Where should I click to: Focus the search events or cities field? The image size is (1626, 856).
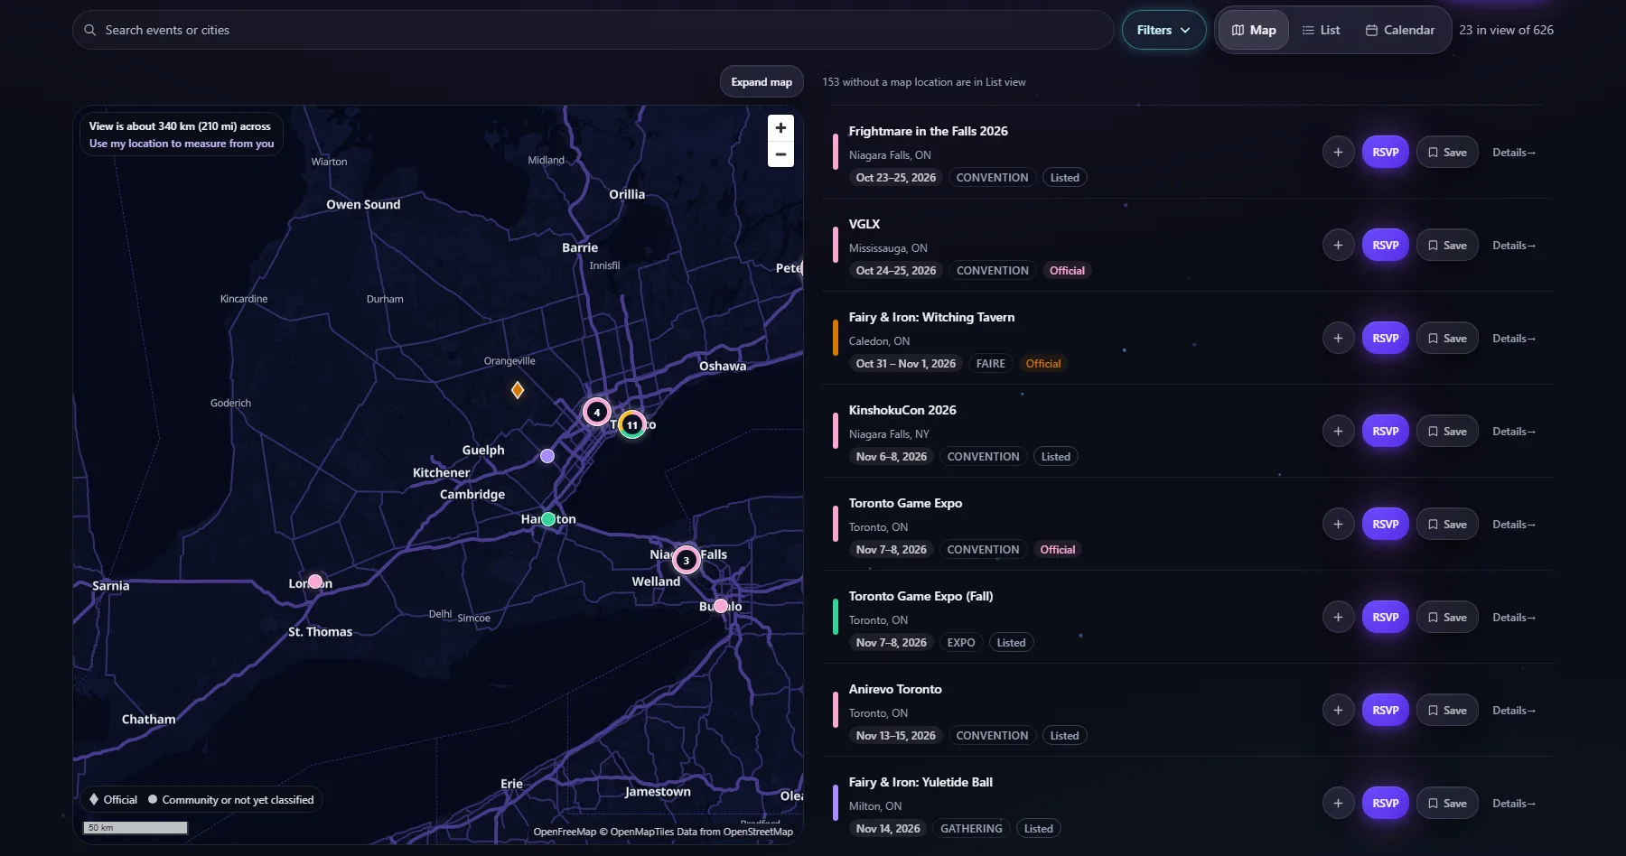click(593, 30)
